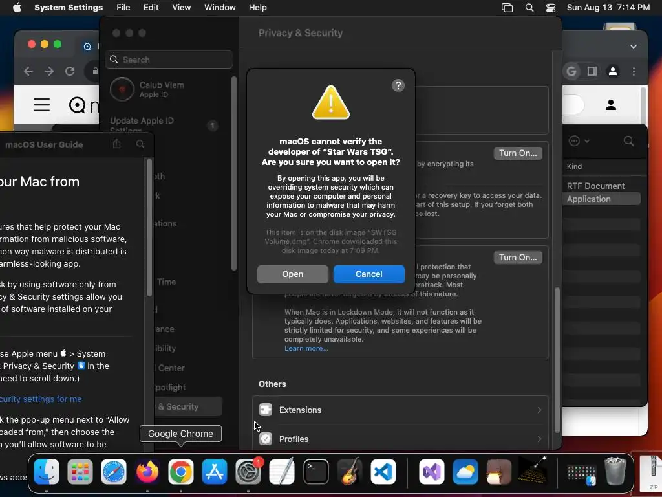Switch to Google Chrome in the Dock

pyautogui.click(x=181, y=472)
